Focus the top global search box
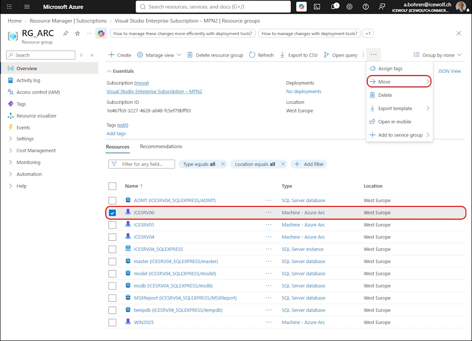This screenshot has height=341, width=472. (x=213, y=7)
